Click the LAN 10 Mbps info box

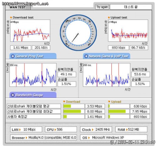pyautogui.click(x=26, y=129)
